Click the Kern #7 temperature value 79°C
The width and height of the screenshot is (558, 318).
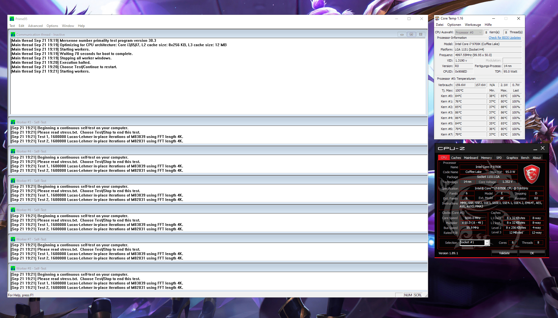[470, 134]
